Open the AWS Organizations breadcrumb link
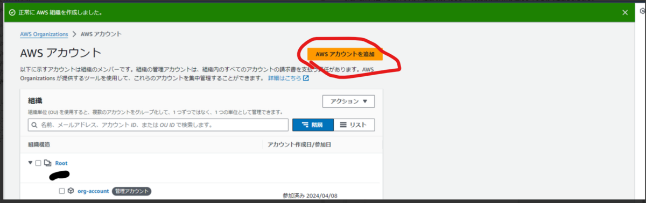Image resolution: width=646 pixels, height=203 pixels. [x=44, y=34]
